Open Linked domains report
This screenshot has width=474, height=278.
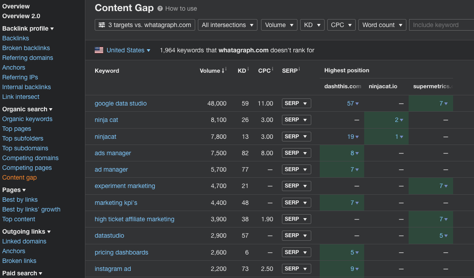24,241
